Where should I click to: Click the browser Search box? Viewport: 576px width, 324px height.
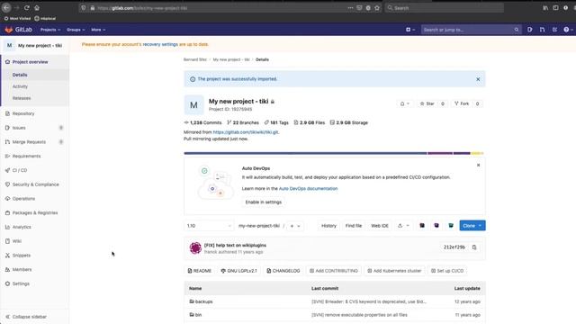(444, 8)
